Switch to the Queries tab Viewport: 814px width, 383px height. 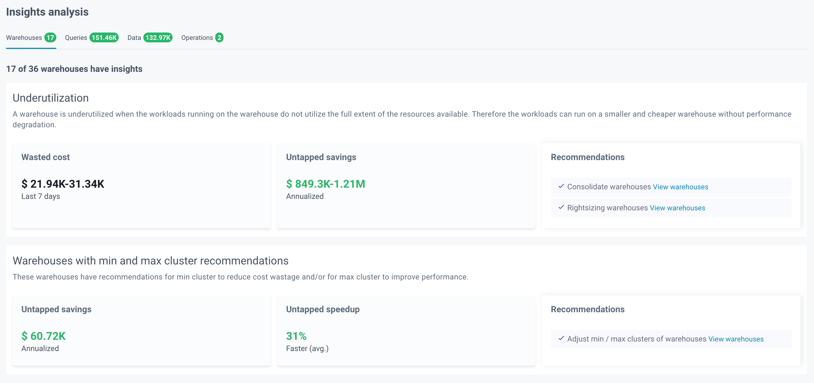tap(76, 38)
